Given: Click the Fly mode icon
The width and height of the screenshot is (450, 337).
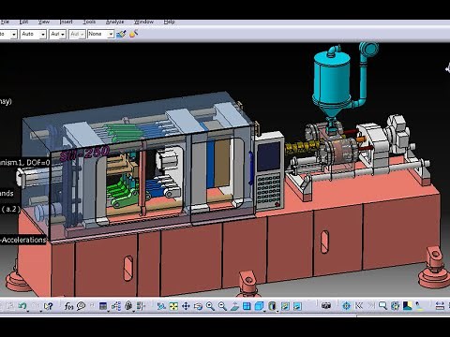Looking at the screenshot, I should coord(161,306).
